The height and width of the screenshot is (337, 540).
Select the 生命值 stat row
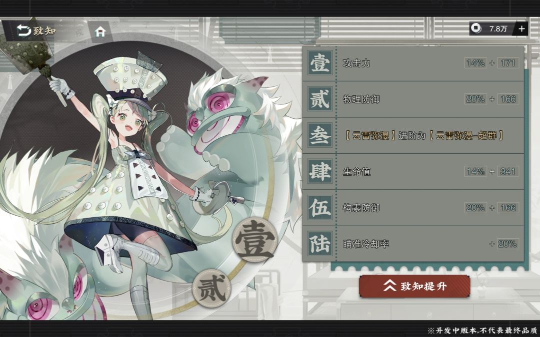(413, 172)
